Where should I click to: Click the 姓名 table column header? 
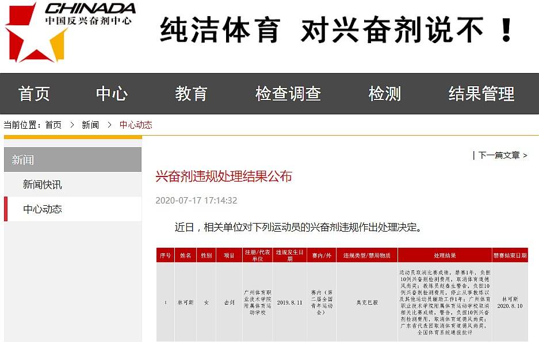[186, 255]
